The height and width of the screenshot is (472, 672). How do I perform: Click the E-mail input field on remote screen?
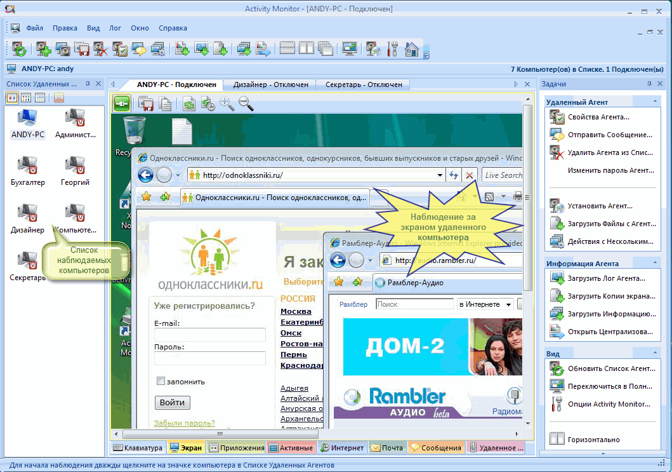(x=210, y=335)
